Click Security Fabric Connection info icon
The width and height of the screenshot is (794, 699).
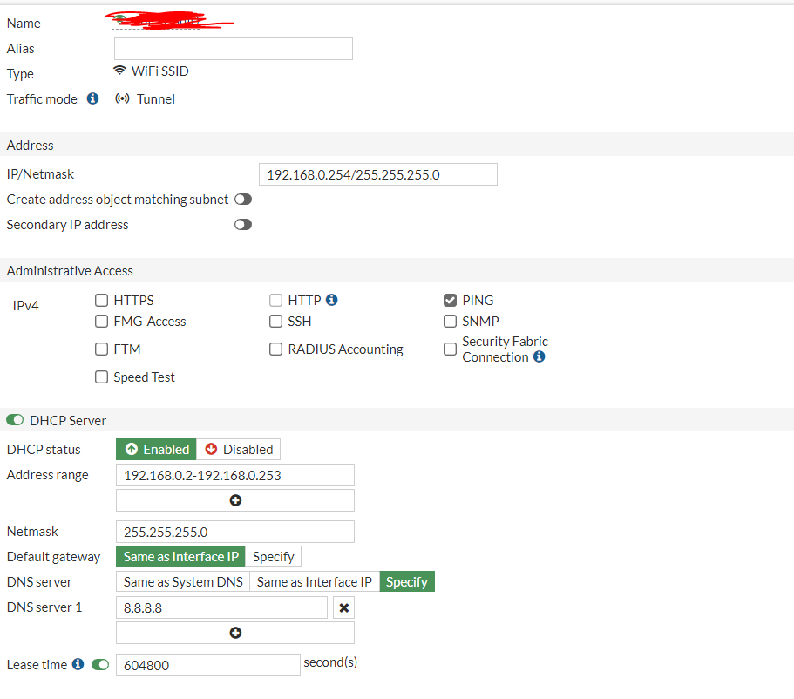pyautogui.click(x=540, y=356)
